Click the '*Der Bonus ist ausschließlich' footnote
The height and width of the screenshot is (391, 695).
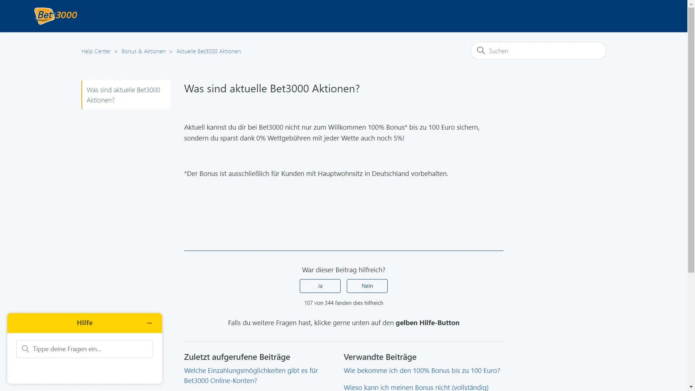point(316,174)
